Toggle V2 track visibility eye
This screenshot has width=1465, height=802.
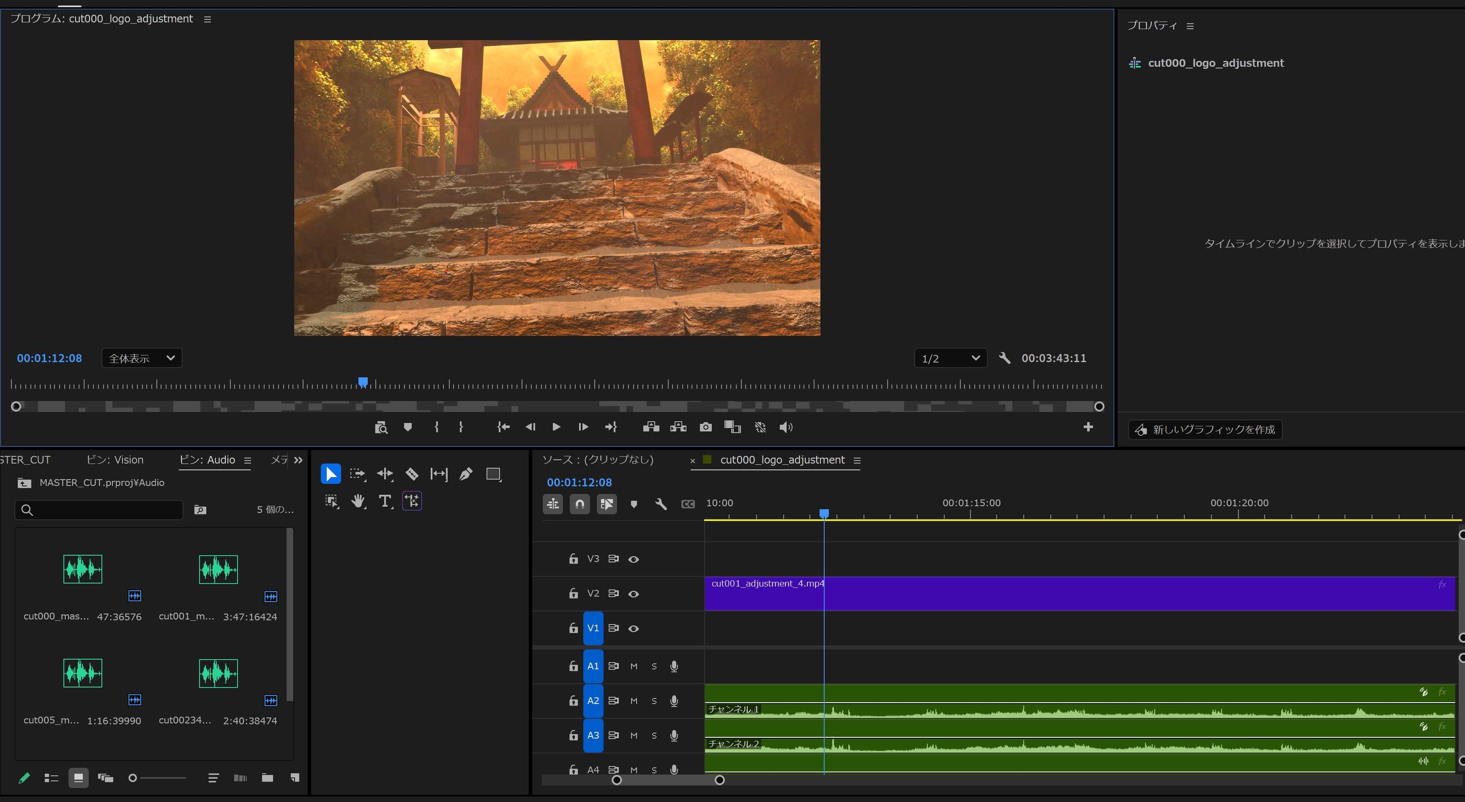(634, 594)
